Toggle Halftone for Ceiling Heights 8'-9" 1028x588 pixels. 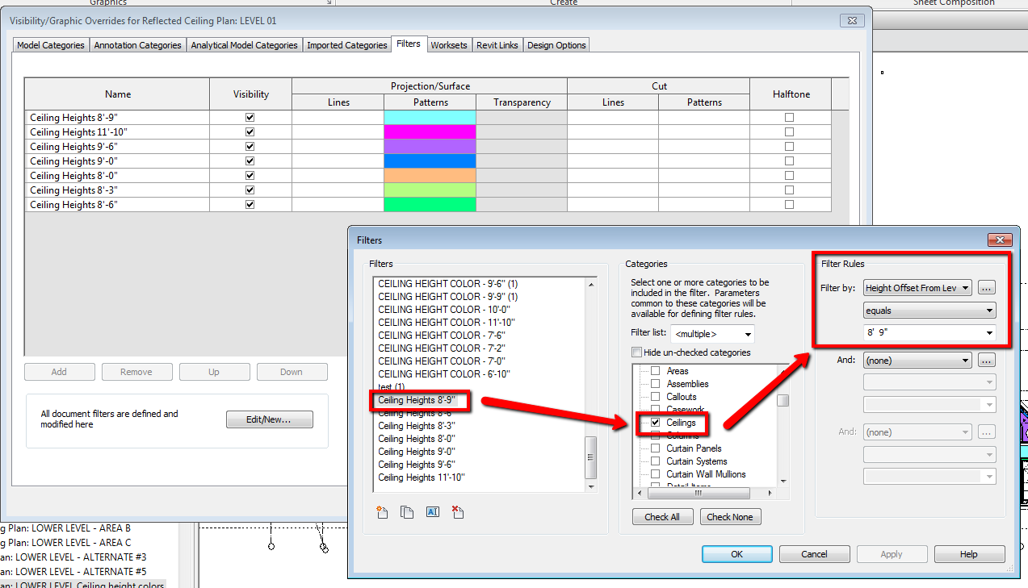click(x=789, y=117)
